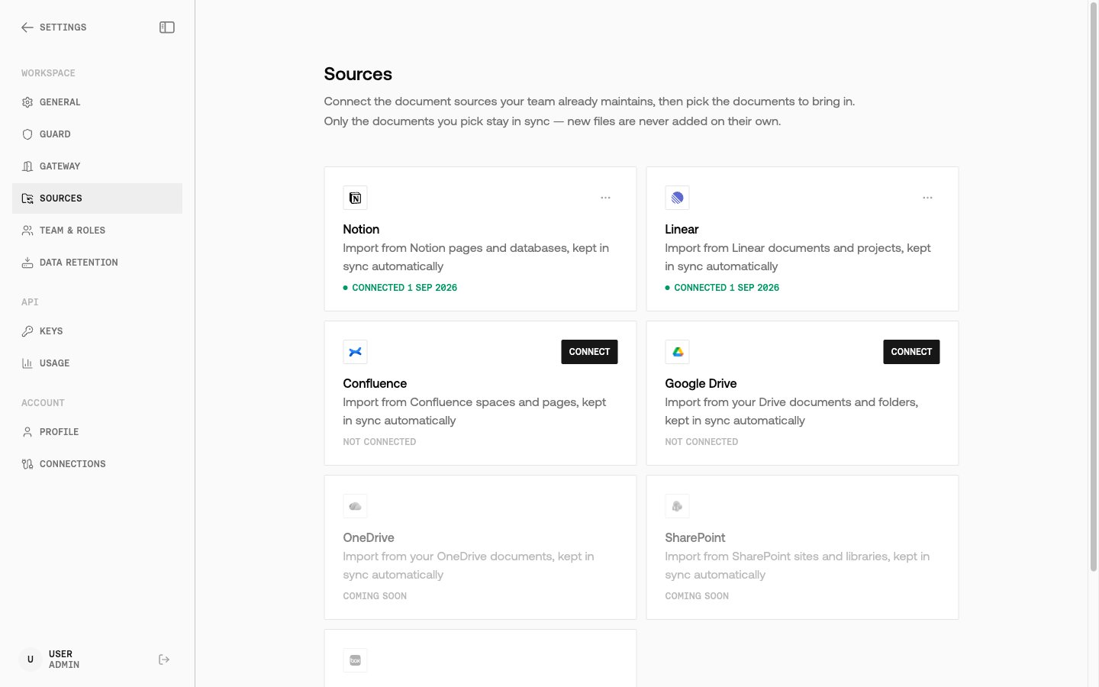Click the Confluence logo icon
Screen dimensions: 1099x687
point(355,352)
